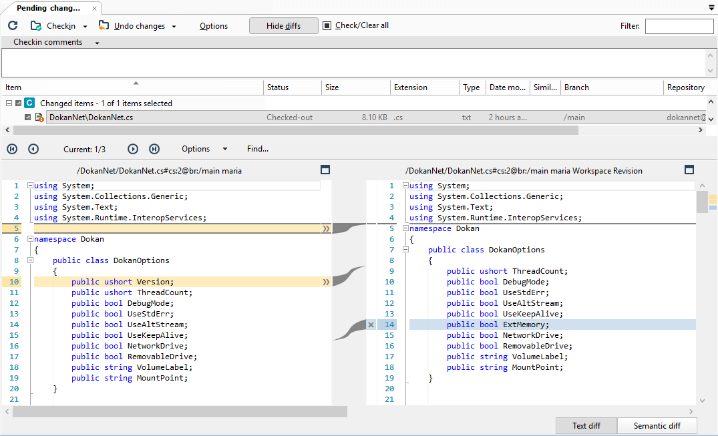Toggle the Check/Clear all checkbox
Viewport: 718px width, 436px height.
(327, 25)
